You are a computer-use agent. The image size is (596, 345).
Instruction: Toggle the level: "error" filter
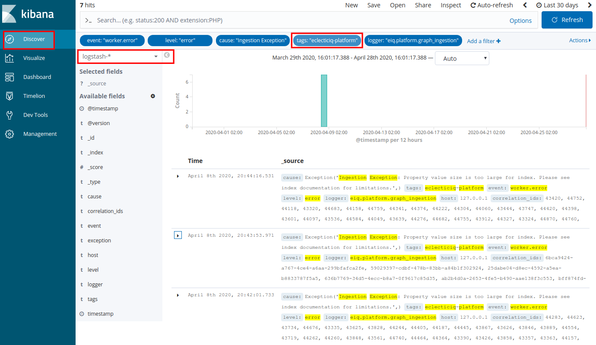click(x=181, y=40)
